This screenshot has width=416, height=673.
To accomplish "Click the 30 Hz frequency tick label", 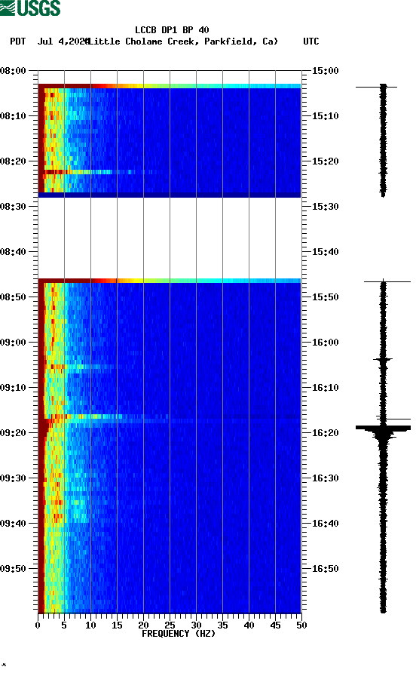I will [196, 625].
